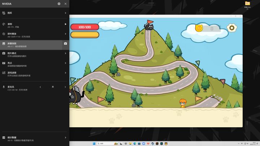Open Task View in taskbar

pos(121,143)
